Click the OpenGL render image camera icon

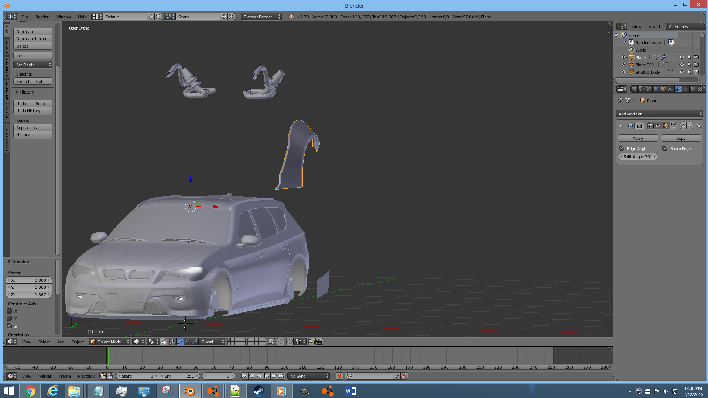[312, 342]
